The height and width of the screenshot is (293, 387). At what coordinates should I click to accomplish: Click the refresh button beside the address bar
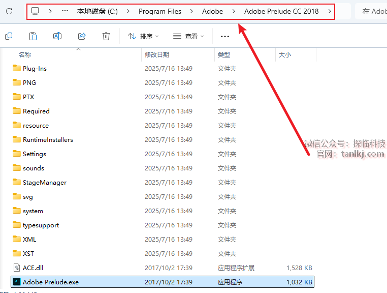click(x=9, y=11)
